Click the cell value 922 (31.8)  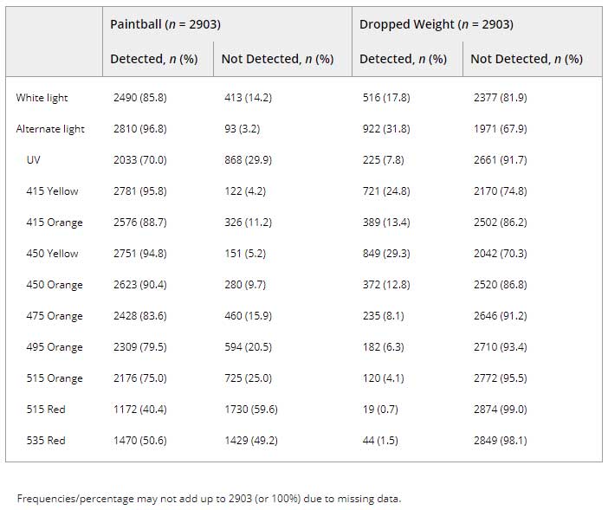point(386,129)
